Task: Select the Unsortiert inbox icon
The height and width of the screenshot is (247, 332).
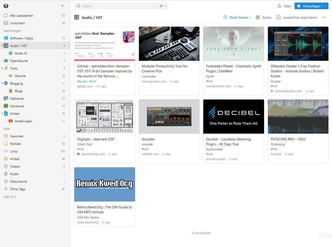Action: (x=6, y=23)
